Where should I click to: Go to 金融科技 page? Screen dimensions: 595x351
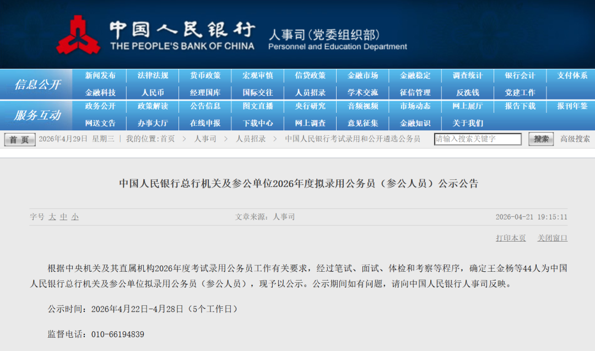click(100, 92)
